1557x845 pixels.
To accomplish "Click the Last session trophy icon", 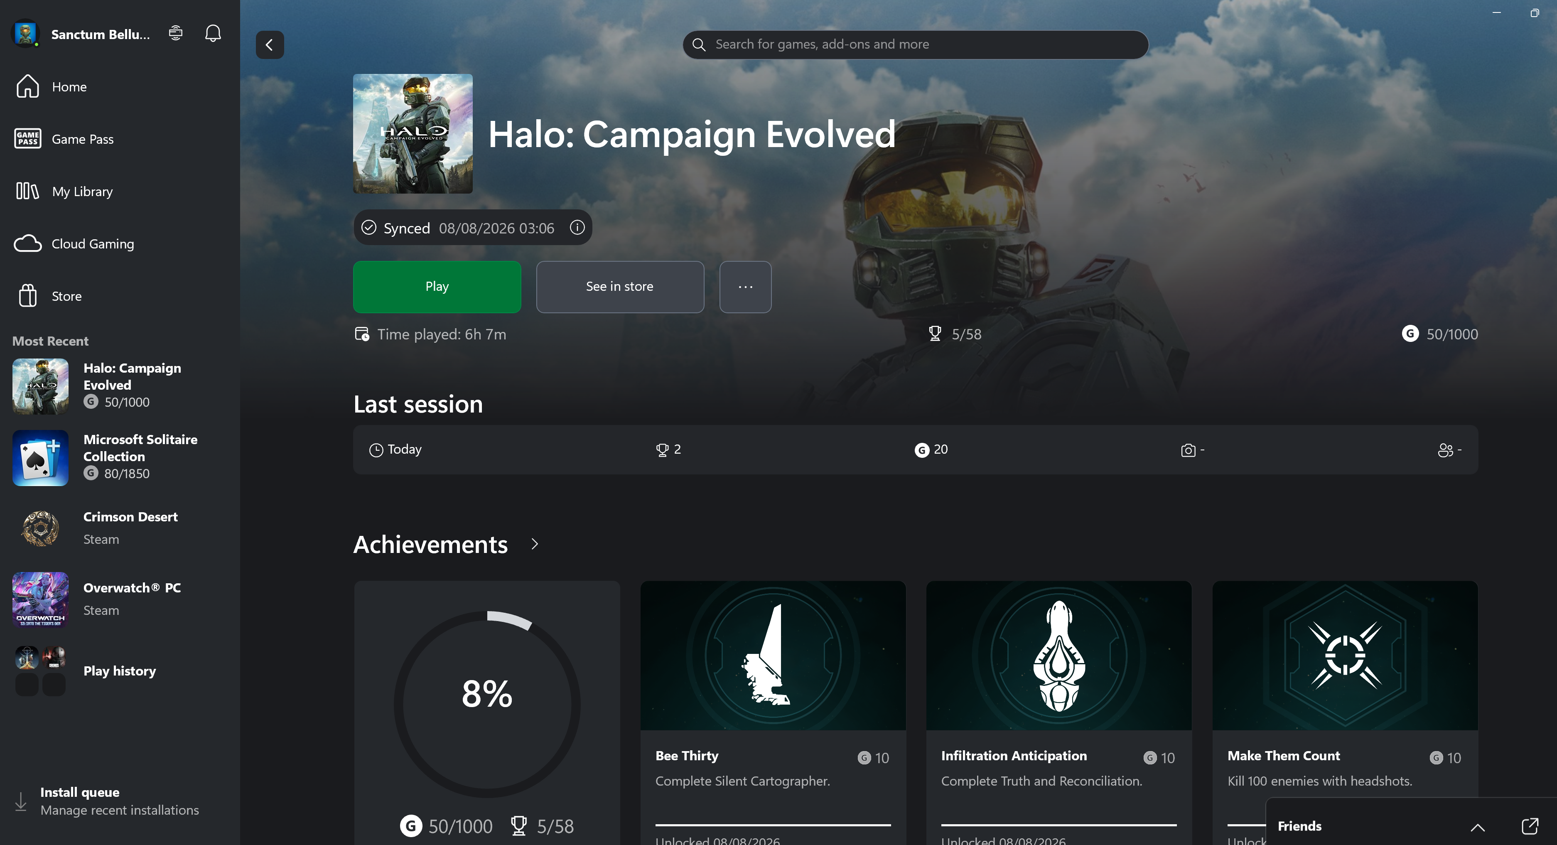I will [663, 450].
